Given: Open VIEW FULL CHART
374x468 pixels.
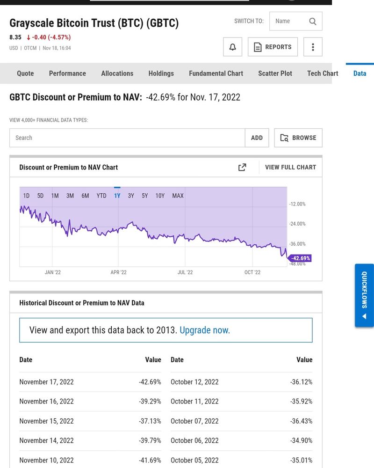Looking at the screenshot, I should tap(290, 167).
